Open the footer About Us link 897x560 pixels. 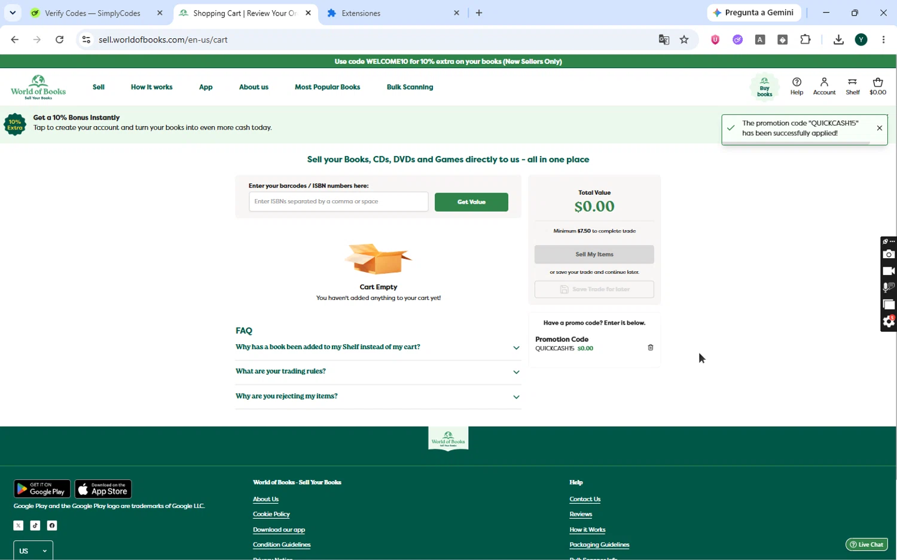tap(266, 500)
